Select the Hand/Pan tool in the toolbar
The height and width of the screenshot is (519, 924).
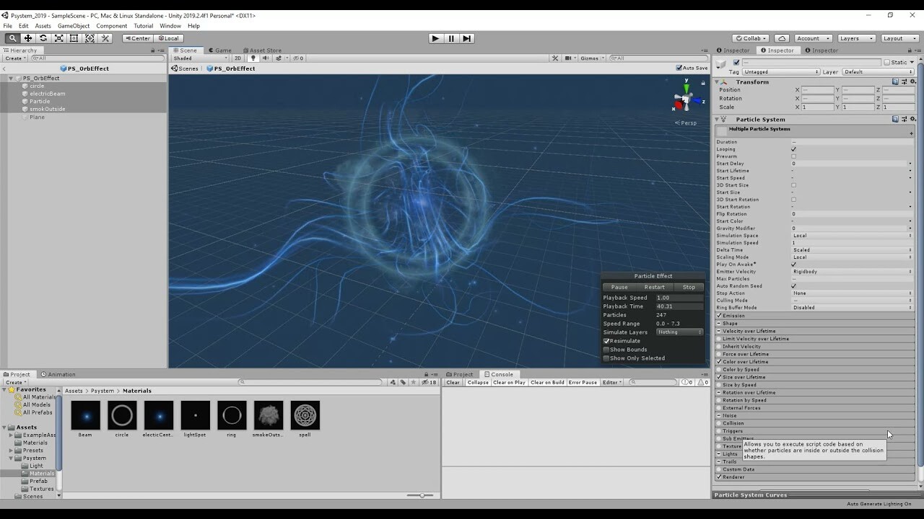[12, 37]
